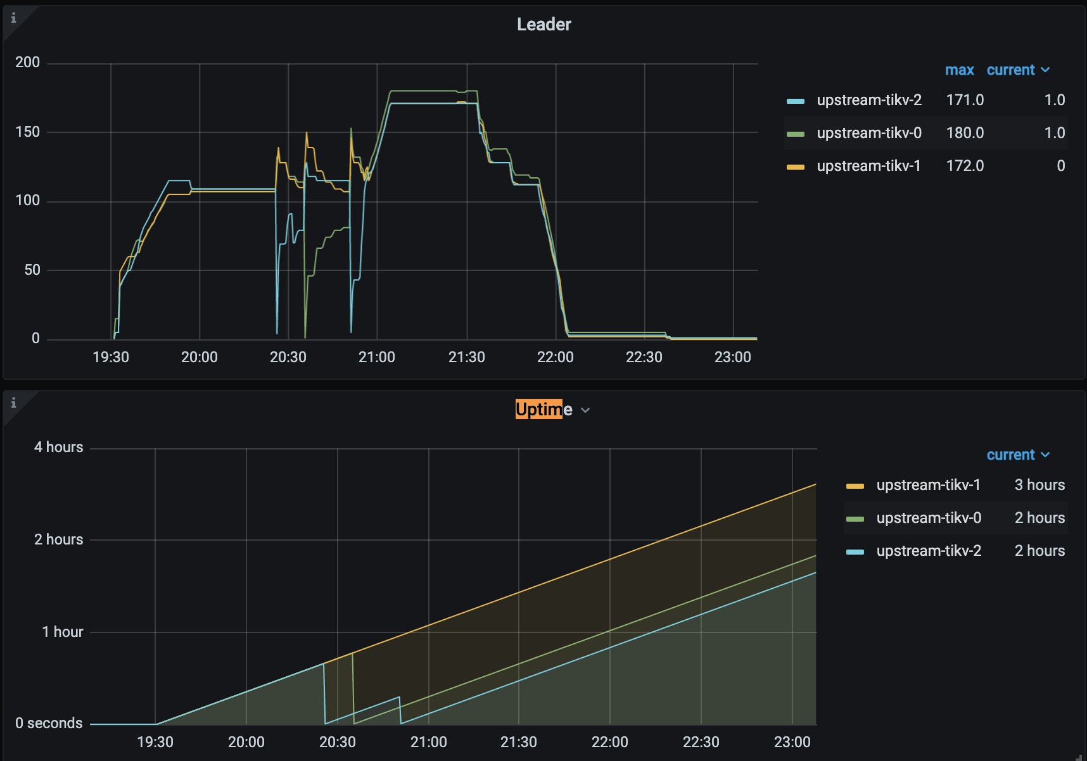The width and height of the screenshot is (1087, 761).
Task: Click the yellow line marker beside upstream-tikv-1
Action: click(797, 166)
